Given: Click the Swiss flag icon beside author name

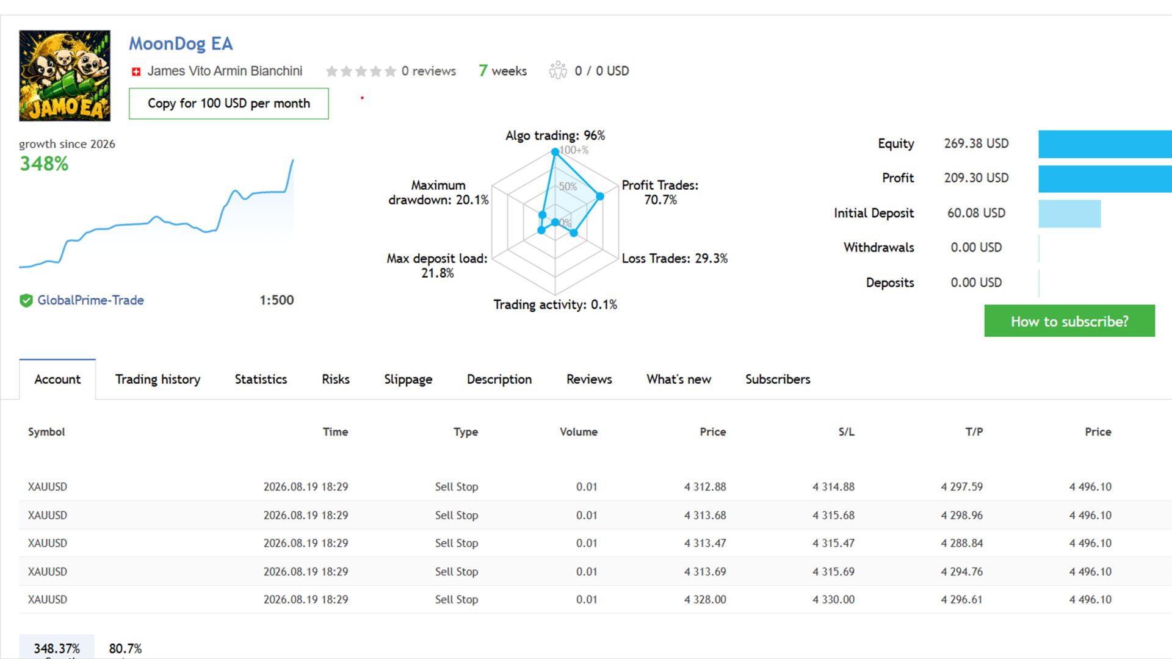Looking at the screenshot, I should coord(136,72).
